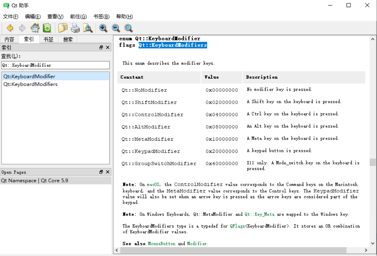The width and height of the screenshot is (377, 256).
Task: Zoom in with the plus magnifier
Action: pos(103,28)
